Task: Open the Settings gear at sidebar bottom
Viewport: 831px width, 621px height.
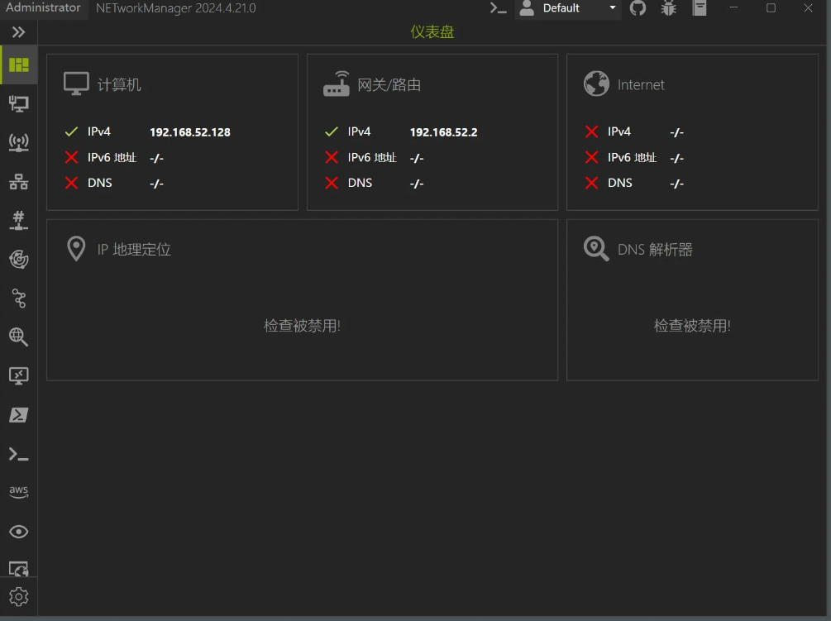Action: pos(19,596)
